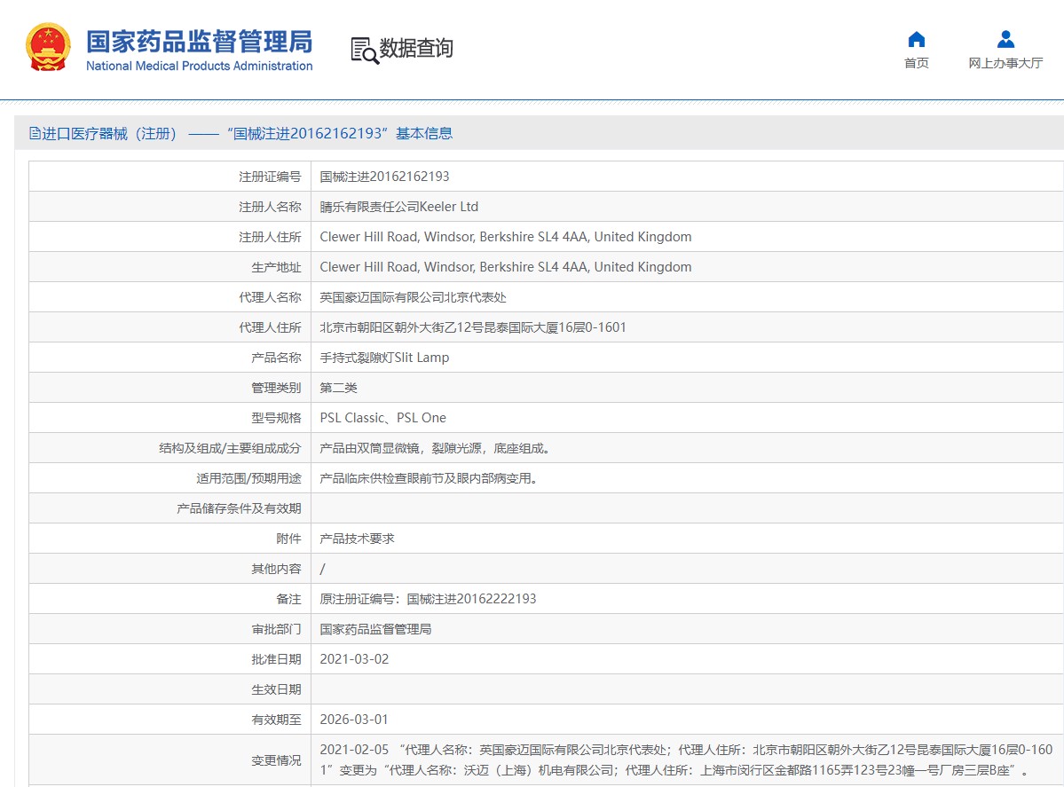
Task: Select the expiry date 2026-03-01
Action: 354,720
